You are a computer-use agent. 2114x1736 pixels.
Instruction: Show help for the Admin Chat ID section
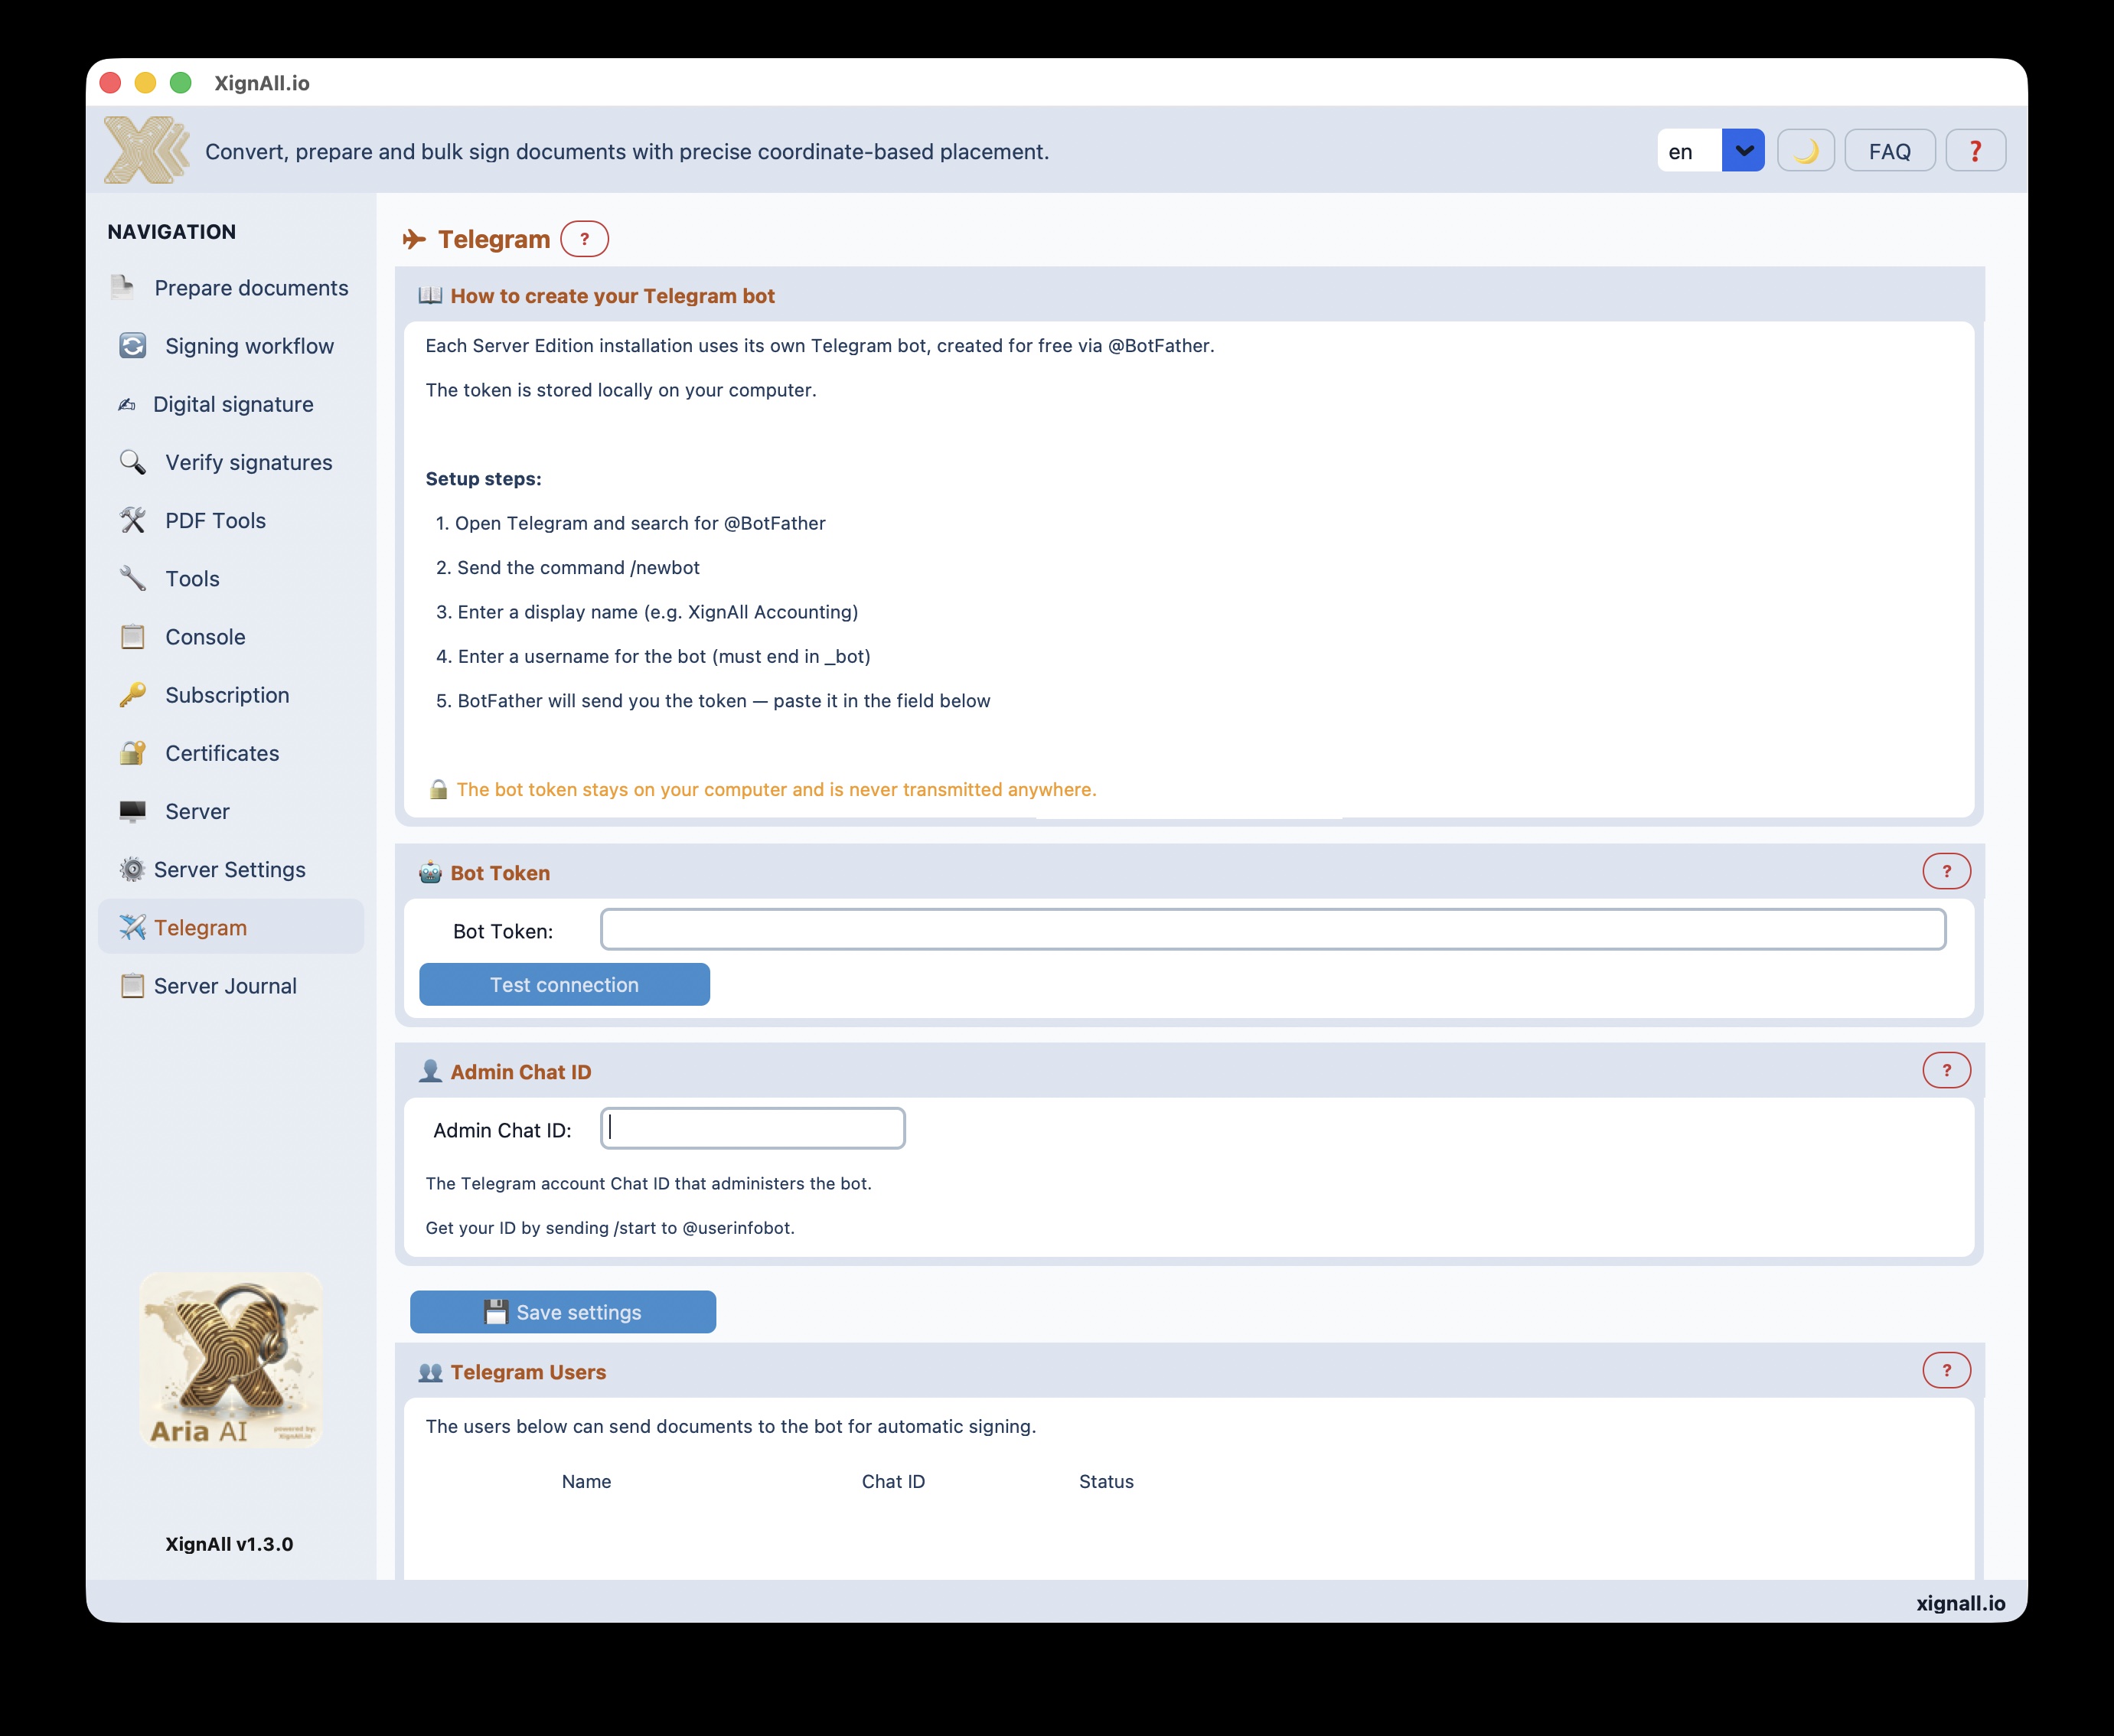pos(1947,1070)
